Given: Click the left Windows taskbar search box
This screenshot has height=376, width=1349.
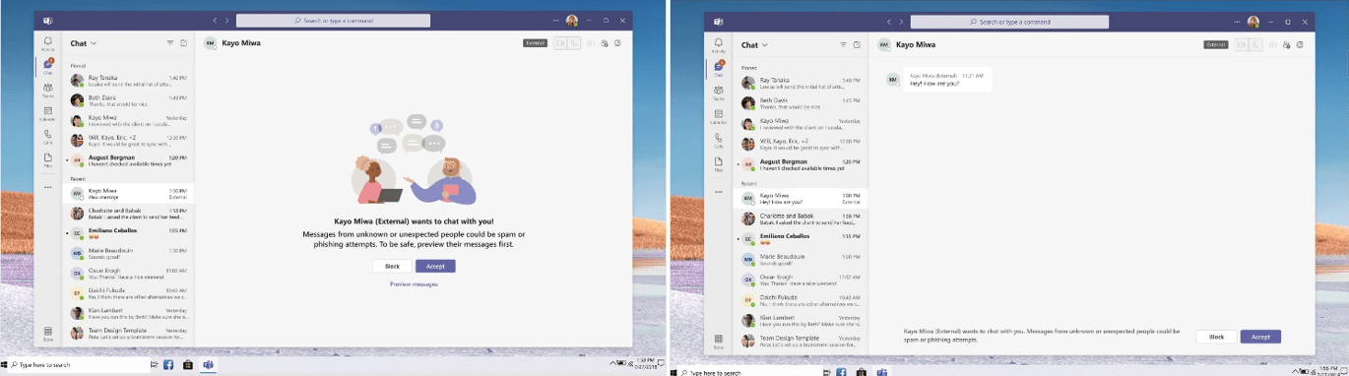Looking at the screenshot, I should (x=79, y=364).
